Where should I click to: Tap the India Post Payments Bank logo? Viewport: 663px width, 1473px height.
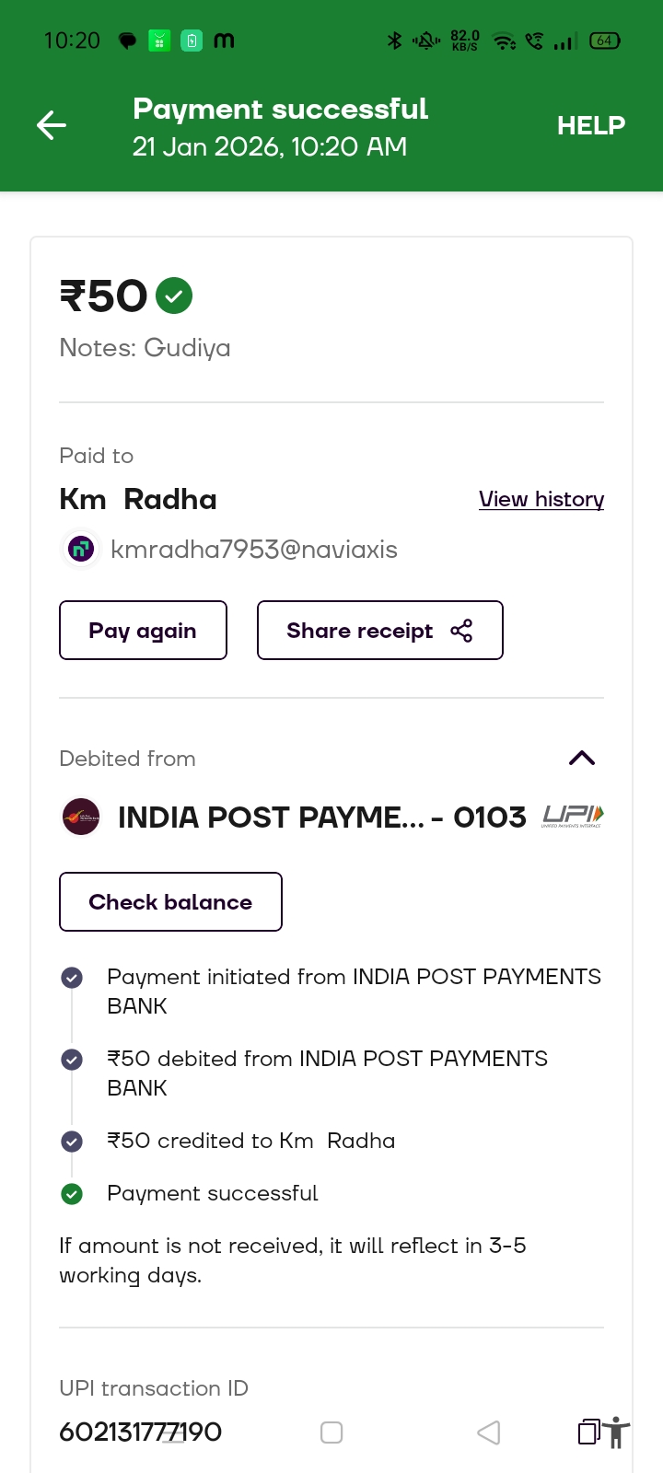click(81, 817)
